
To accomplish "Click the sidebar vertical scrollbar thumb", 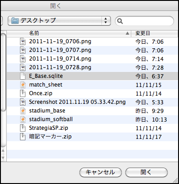I will click(x=3, y=72).
